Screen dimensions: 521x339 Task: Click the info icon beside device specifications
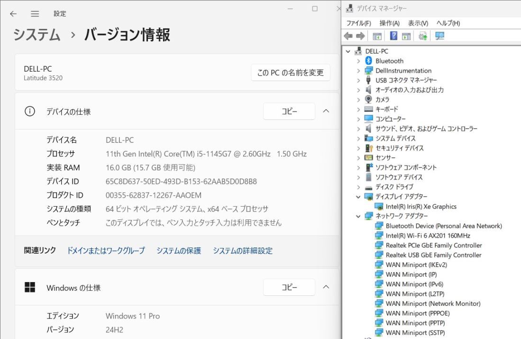(30, 111)
